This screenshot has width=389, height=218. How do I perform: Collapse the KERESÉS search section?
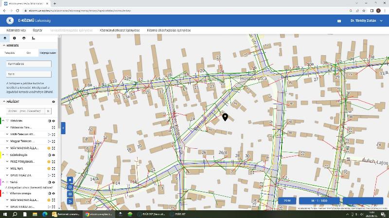[x=4, y=46]
